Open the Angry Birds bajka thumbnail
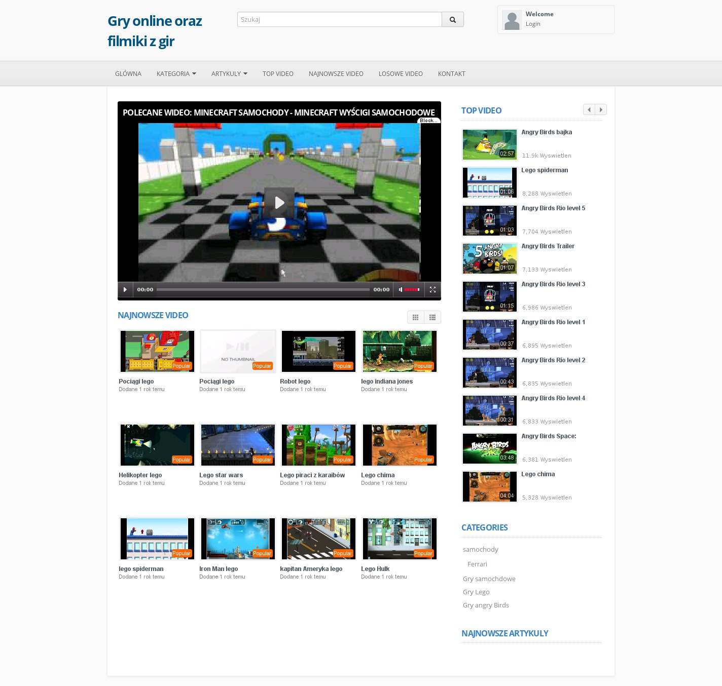The width and height of the screenshot is (722, 686). [x=489, y=144]
